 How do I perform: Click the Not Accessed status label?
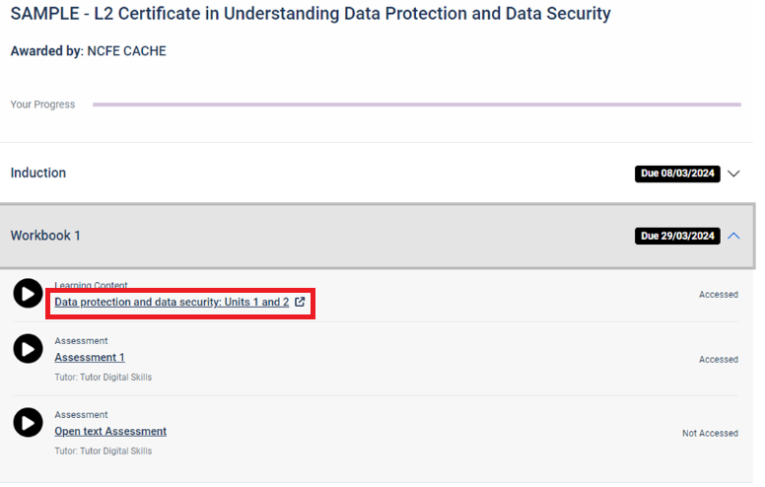point(710,433)
